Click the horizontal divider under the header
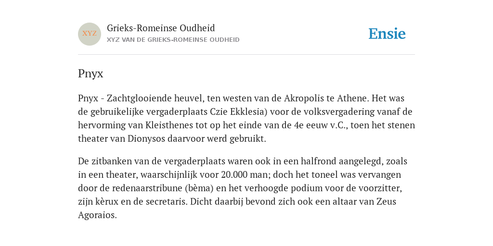 (x=246, y=55)
